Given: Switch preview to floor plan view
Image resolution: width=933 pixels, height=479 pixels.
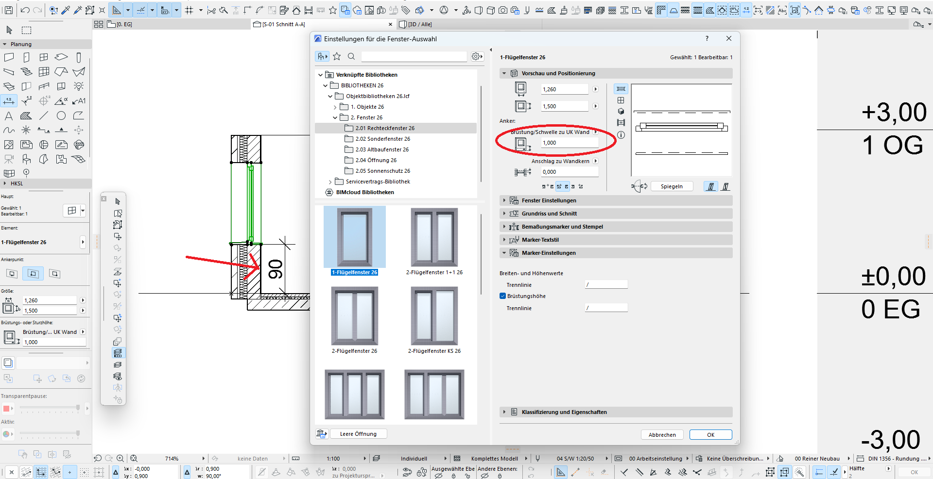Looking at the screenshot, I should click(621, 89).
